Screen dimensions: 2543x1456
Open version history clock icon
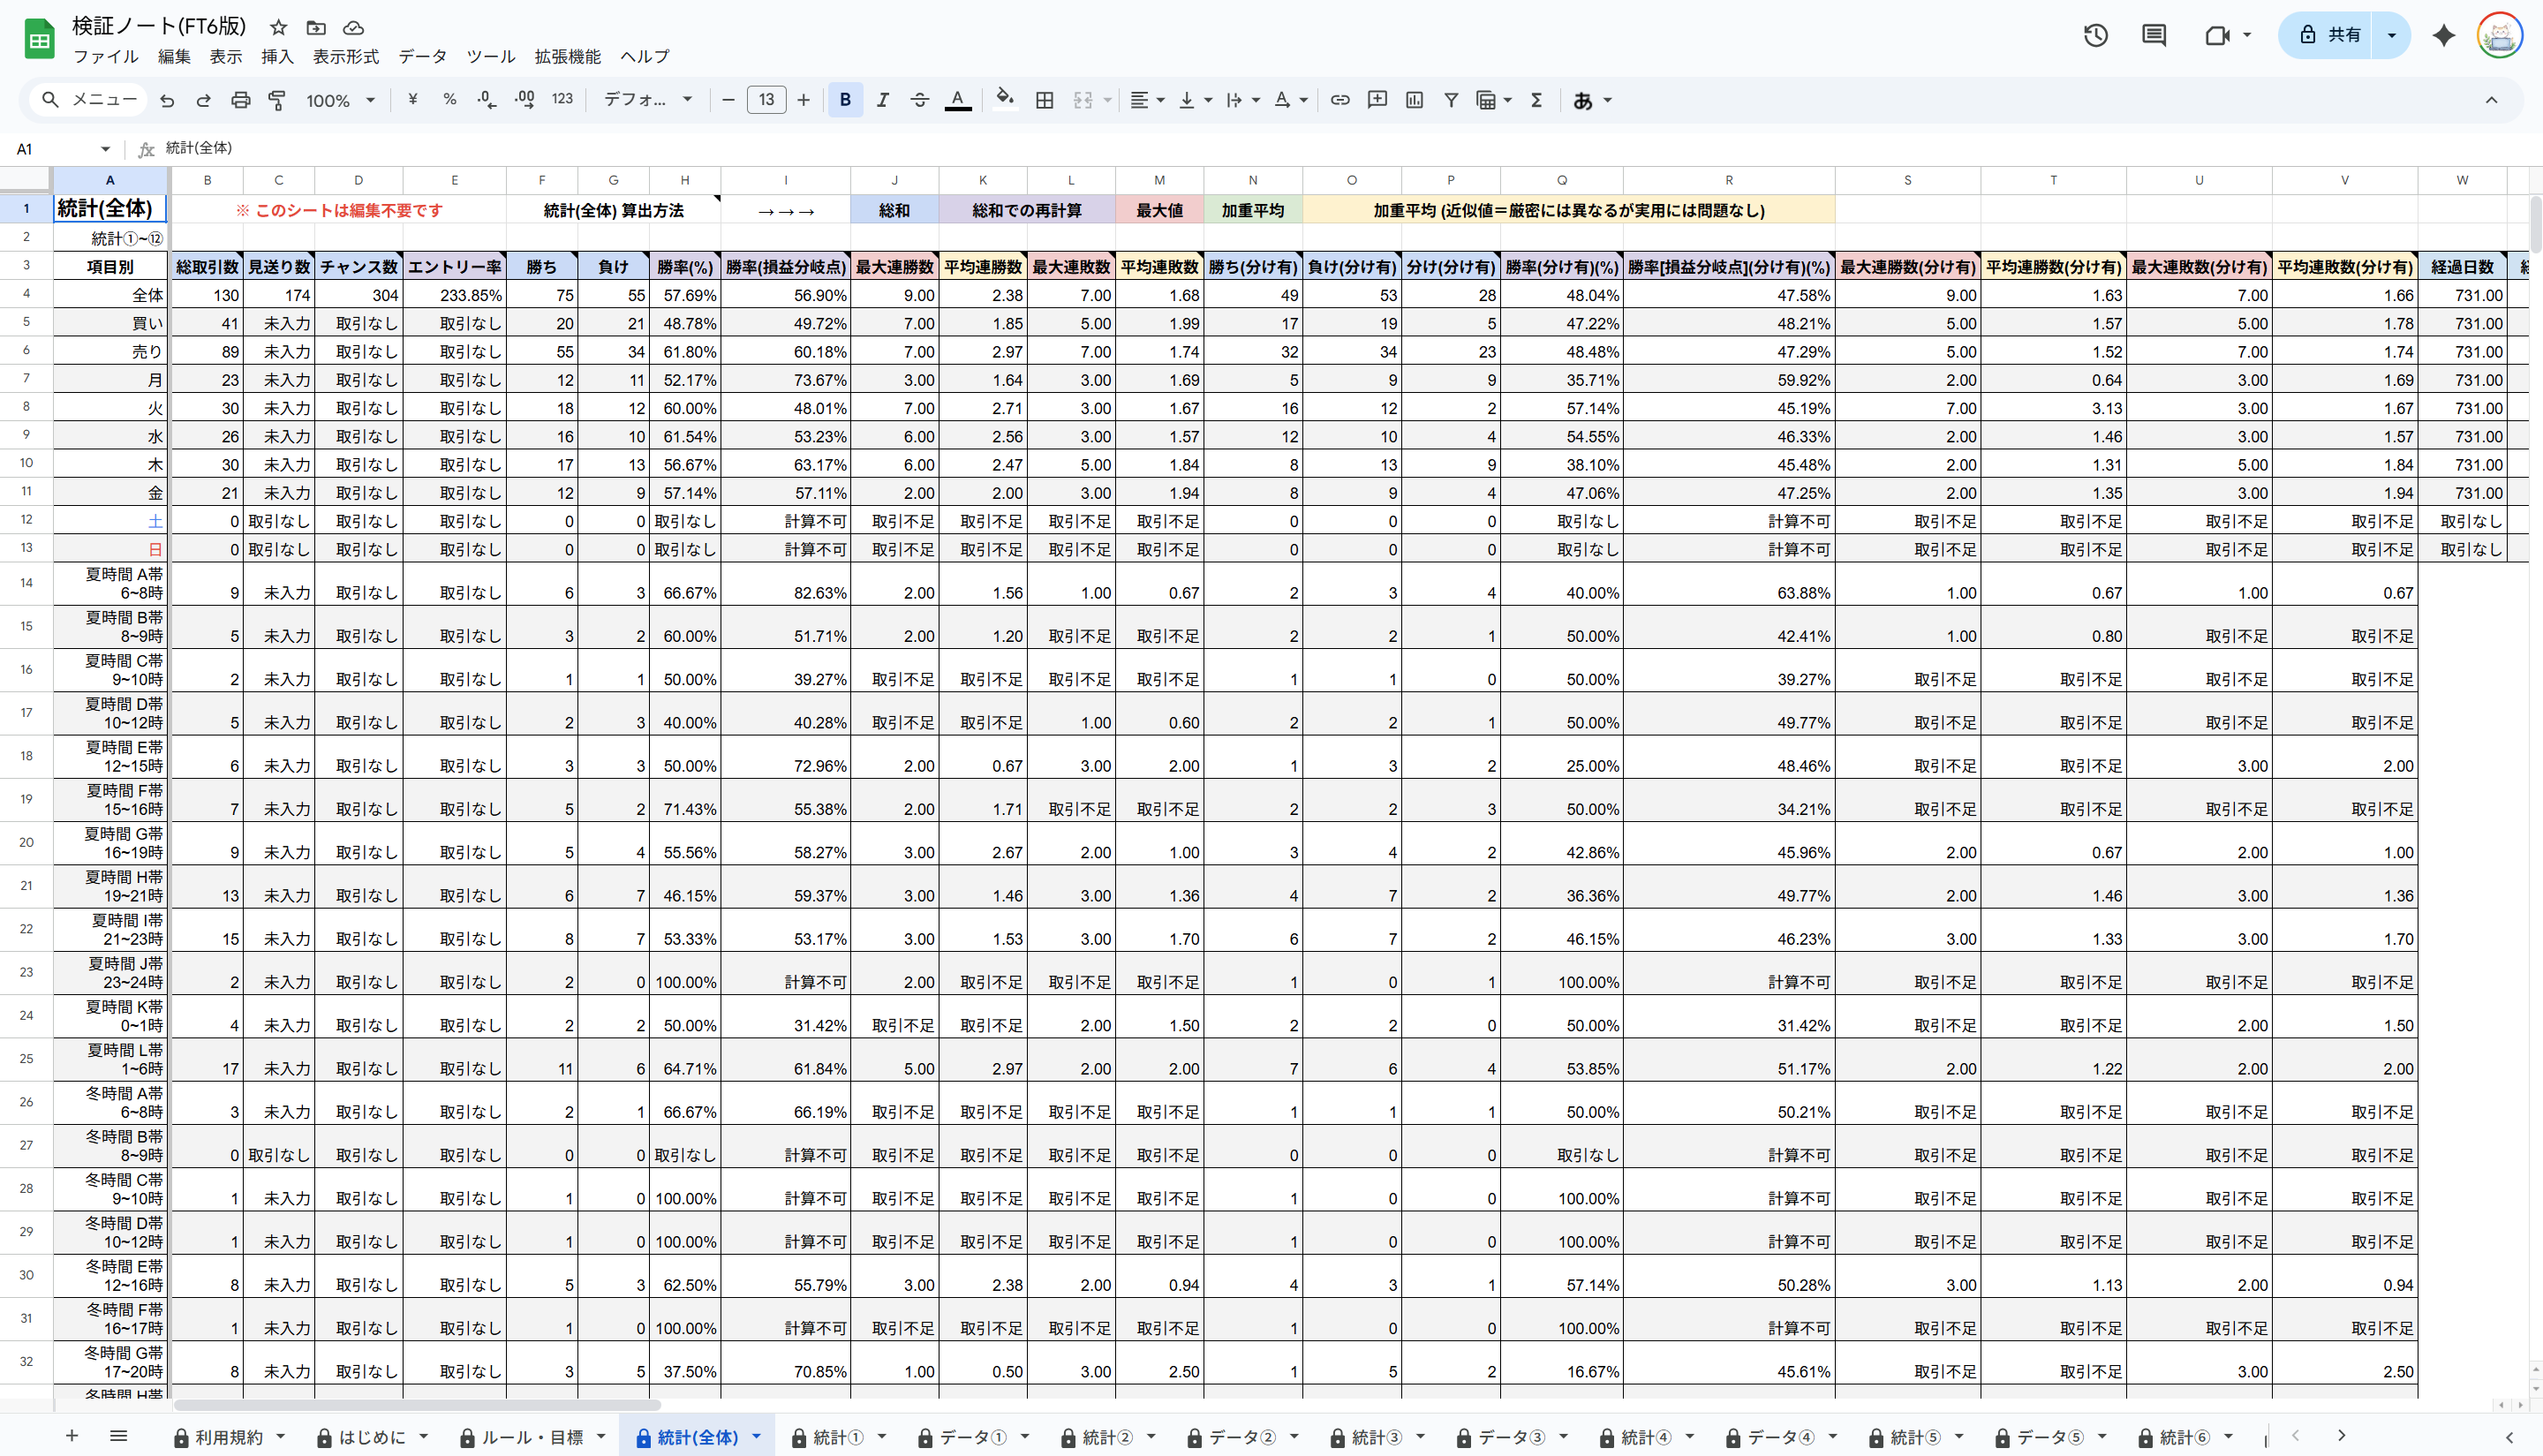2096,36
